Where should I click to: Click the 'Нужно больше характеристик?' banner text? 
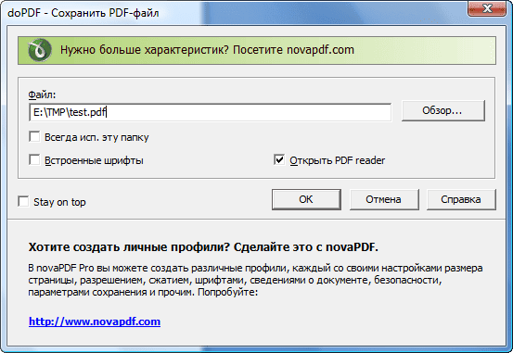coord(145,50)
